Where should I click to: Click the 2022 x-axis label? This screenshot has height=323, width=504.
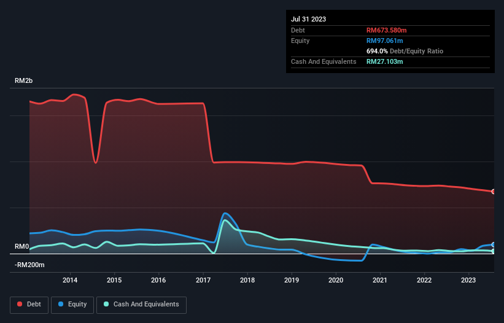[x=424, y=280]
